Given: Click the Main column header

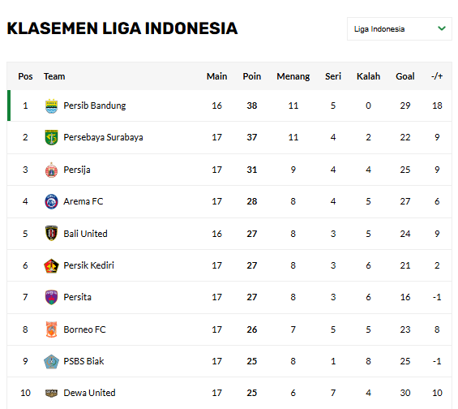Looking at the screenshot, I should [x=216, y=76].
